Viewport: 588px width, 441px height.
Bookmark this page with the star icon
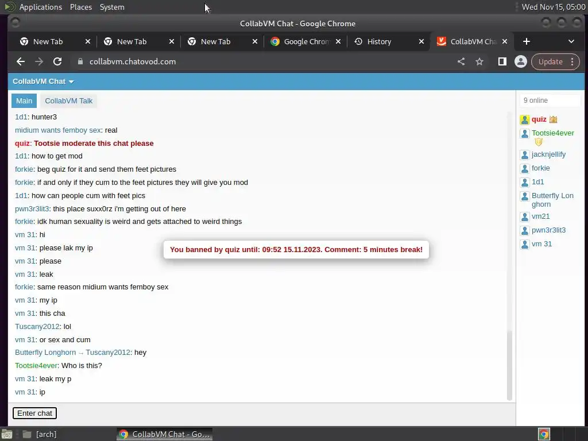[479, 61]
